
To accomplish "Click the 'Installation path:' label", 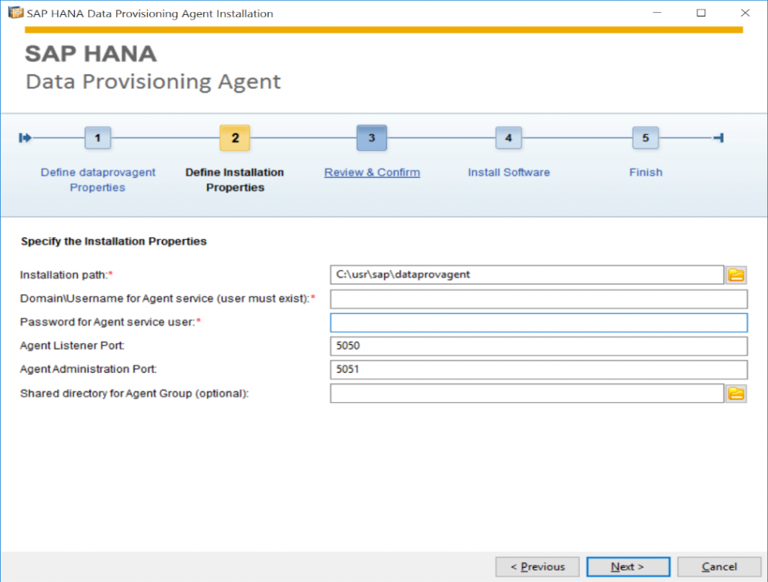I will 66,274.
